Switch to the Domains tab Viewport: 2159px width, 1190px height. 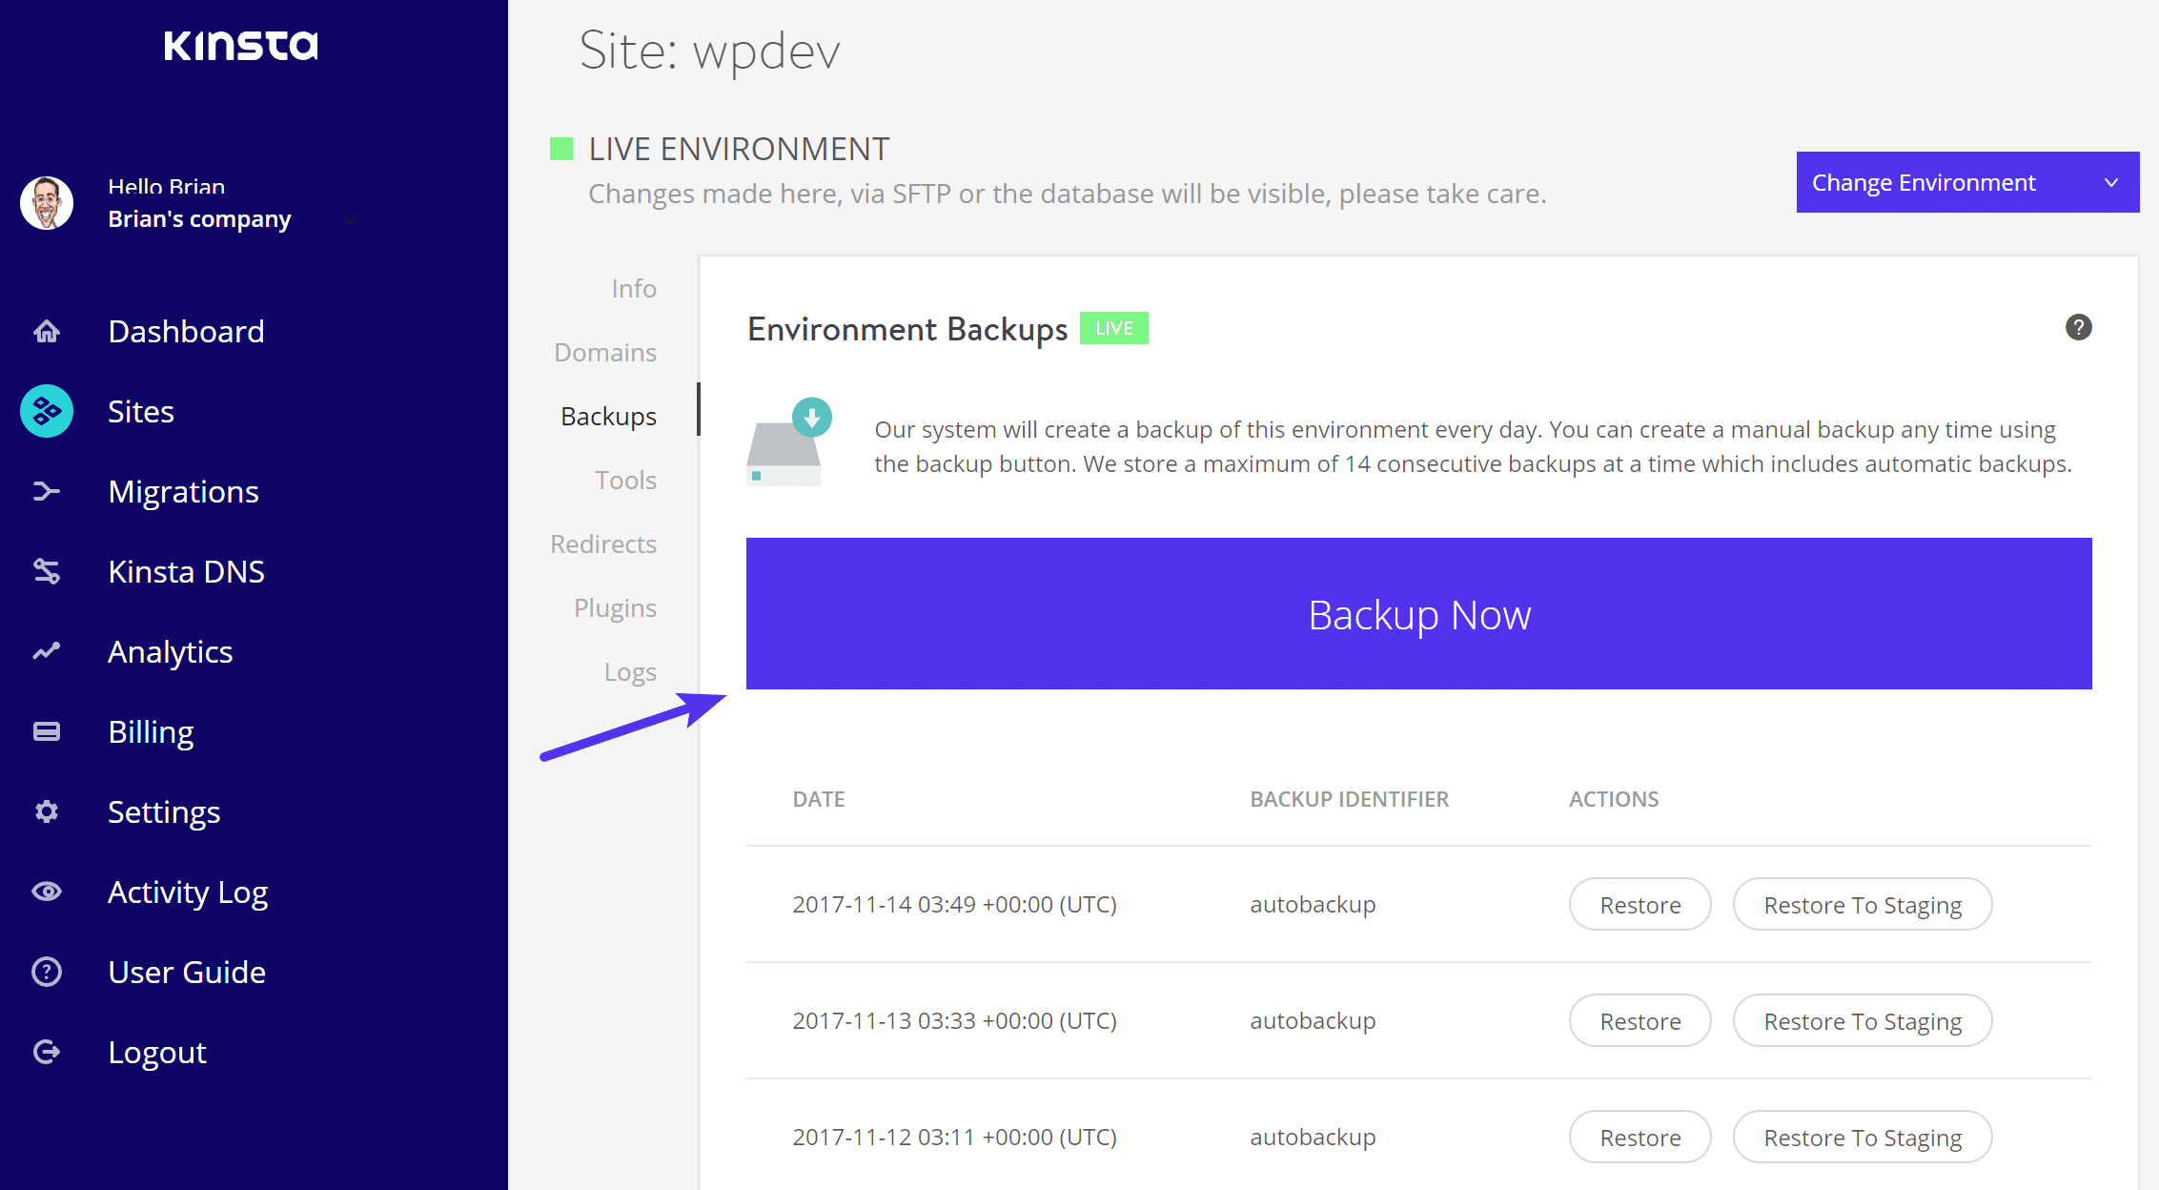605,352
